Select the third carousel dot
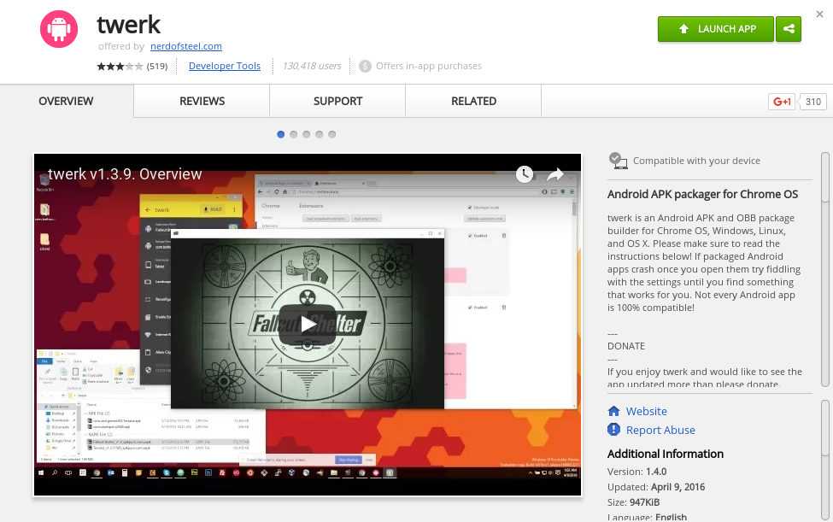The image size is (833, 522). 307,134
